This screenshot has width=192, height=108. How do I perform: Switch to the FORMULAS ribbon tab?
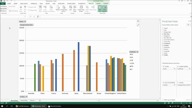coord(34,4)
